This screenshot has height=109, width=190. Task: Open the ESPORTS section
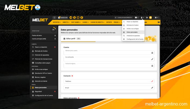coord(109,22)
